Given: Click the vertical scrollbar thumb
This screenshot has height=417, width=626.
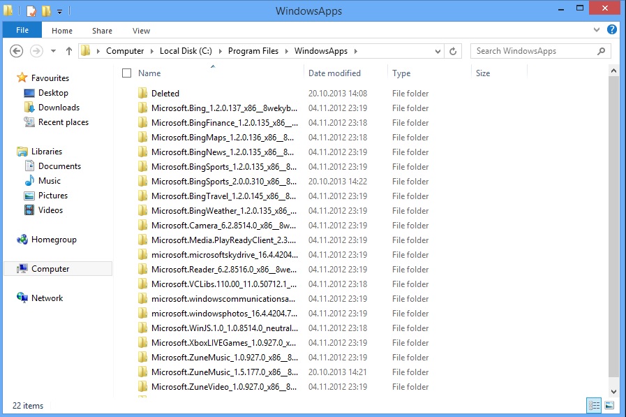Looking at the screenshot, I should 613,226.
